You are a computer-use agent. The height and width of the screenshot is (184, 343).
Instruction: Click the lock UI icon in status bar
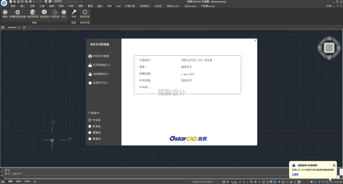(x=315, y=182)
